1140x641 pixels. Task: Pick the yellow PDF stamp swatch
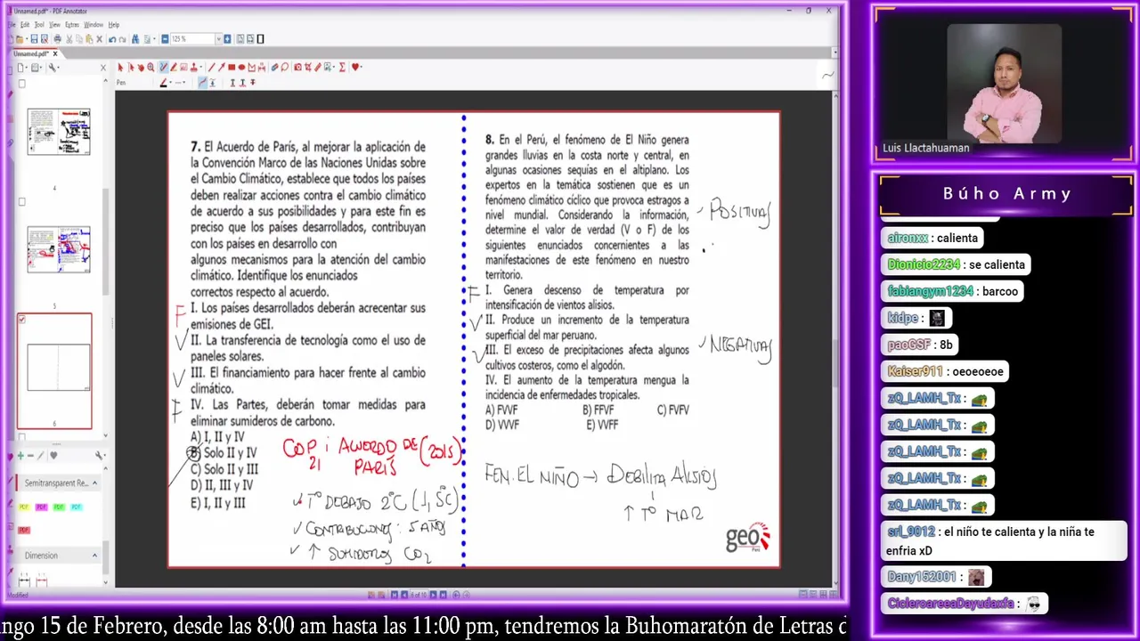point(24,507)
